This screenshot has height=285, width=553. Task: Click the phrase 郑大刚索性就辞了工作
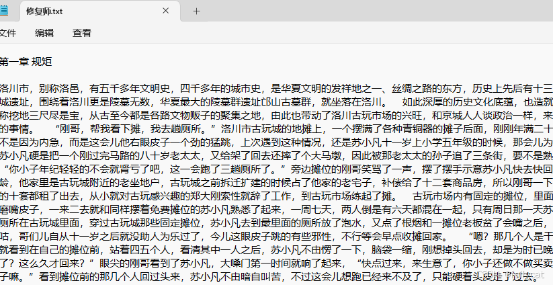click(247, 196)
